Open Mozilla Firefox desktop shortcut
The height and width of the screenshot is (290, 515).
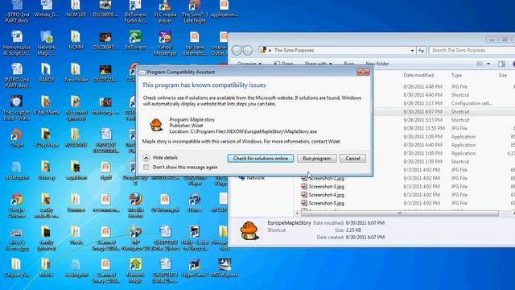(135, 205)
